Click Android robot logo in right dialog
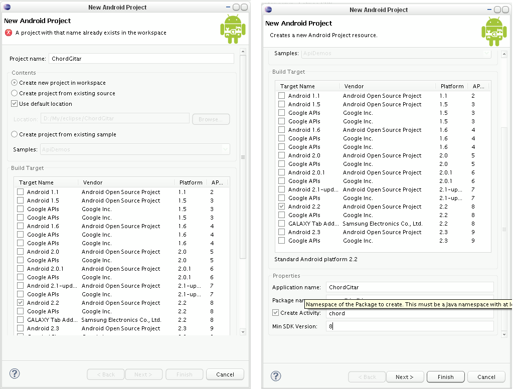514x389 pixels. [494, 32]
